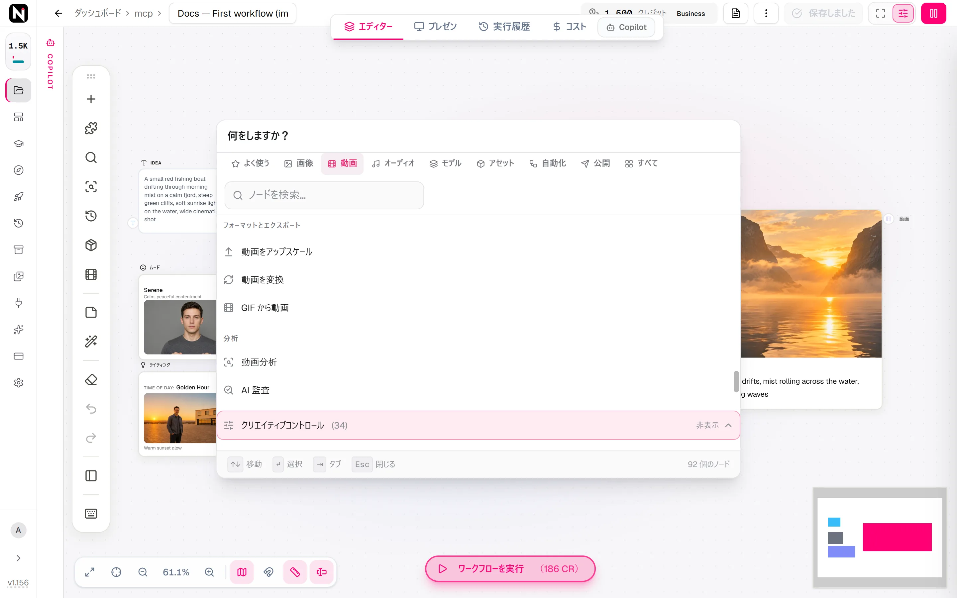The width and height of the screenshot is (957, 598).
Task: Click the ノードを検索 search field
Action: coord(324,195)
